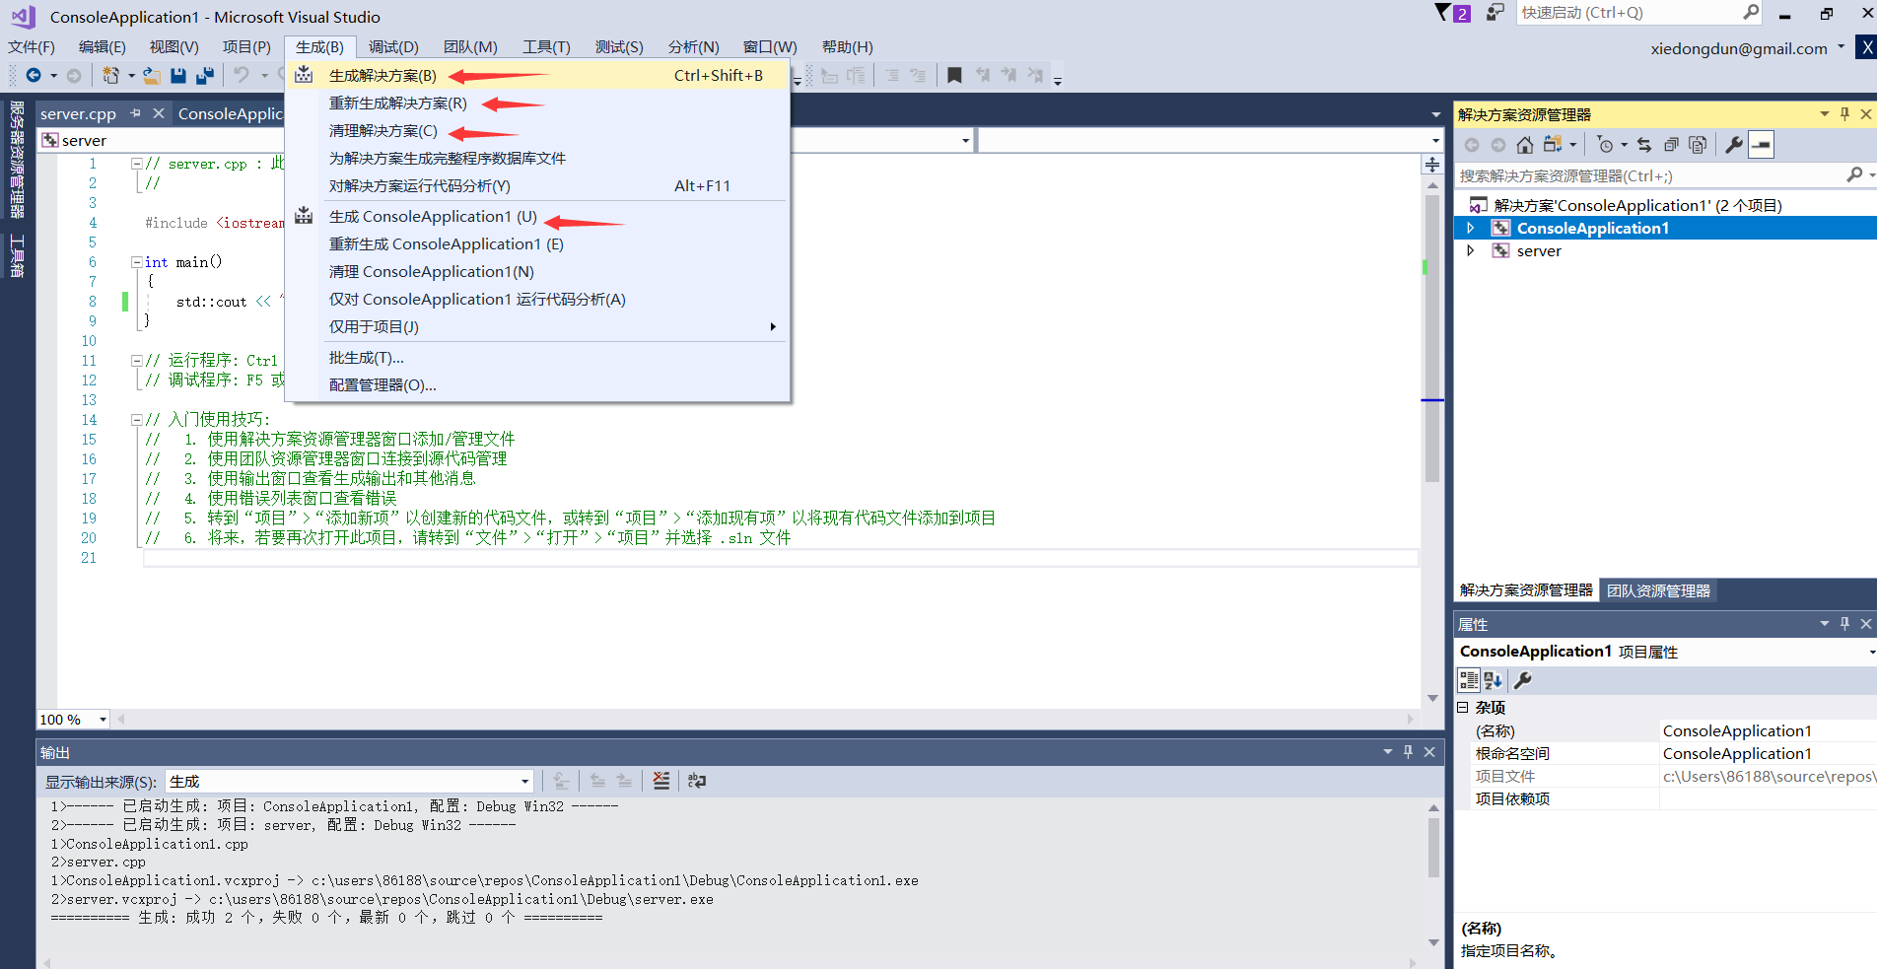Image resolution: width=1877 pixels, height=969 pixels.
Task: Open the Properties object selector dropdown
Action: click(1870, 652)
